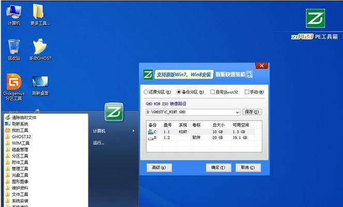The width and height of the screenshot is (343, 207).
Task: Select the 备份分区 radio button
Action: 178,92
